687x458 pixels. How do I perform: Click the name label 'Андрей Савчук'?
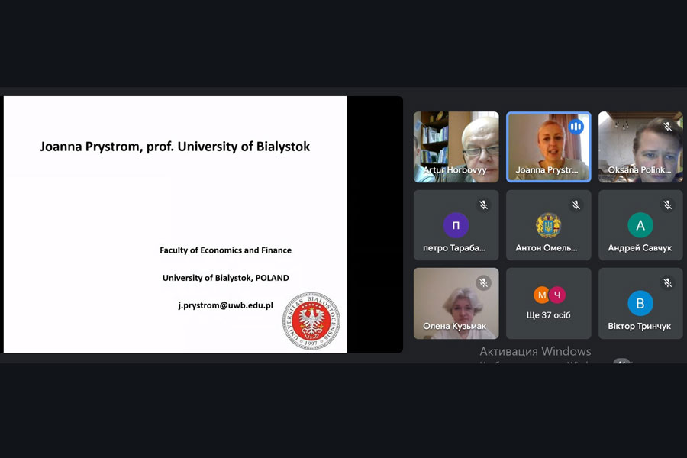pyautogui.click(x=640, y=248)
